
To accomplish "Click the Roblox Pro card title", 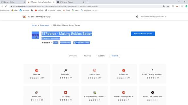I will 66,74.
